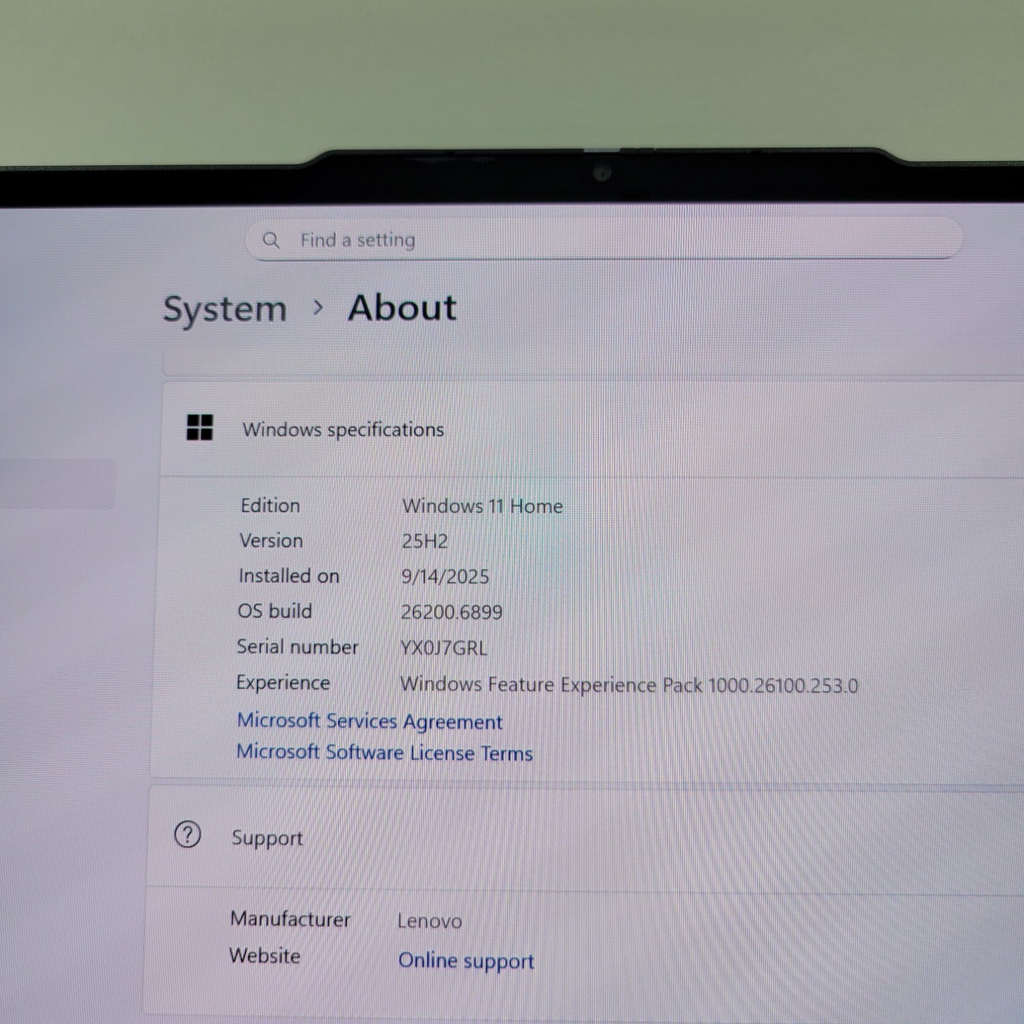Select the YX0J7GRL serial value
1024x1024 pixels.
click(444, 648)
